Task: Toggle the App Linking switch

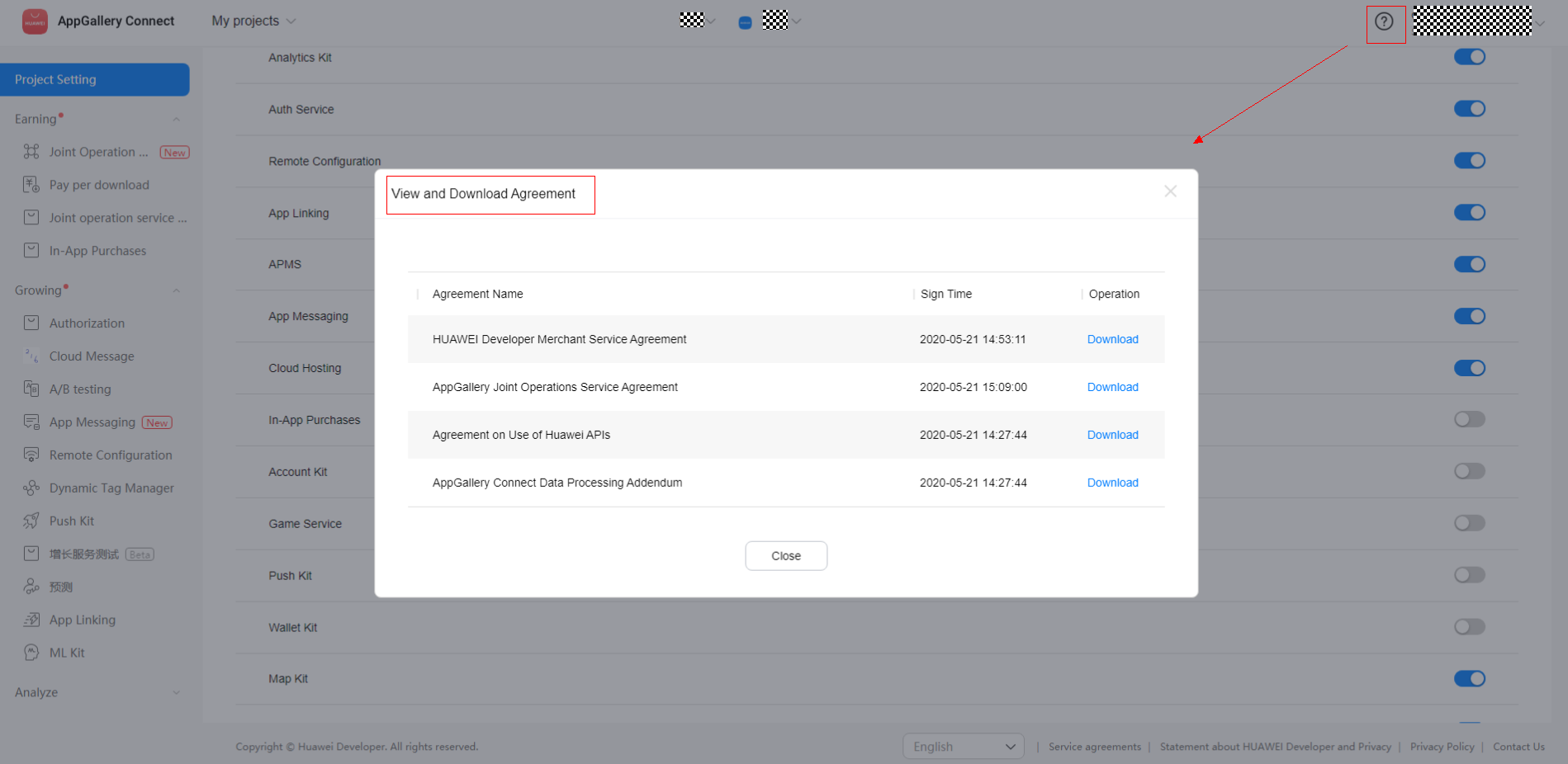Action: (x=1470, y=213)
